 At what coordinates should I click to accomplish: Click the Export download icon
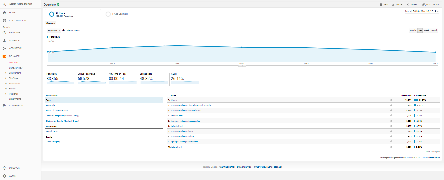point(393,4)
